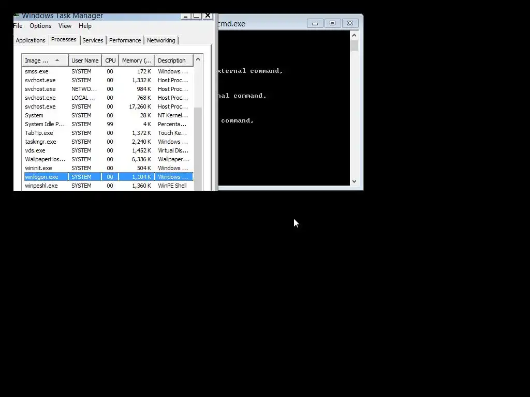Viewport: 530px width, 397px height.
Task: Sort processes by CPU column
Action: (110, 60)
